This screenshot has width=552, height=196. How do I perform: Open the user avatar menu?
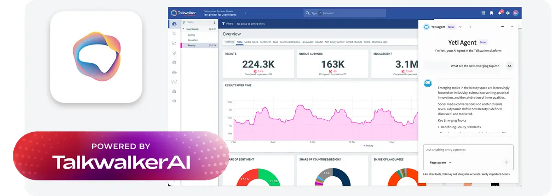coord(516,13)
